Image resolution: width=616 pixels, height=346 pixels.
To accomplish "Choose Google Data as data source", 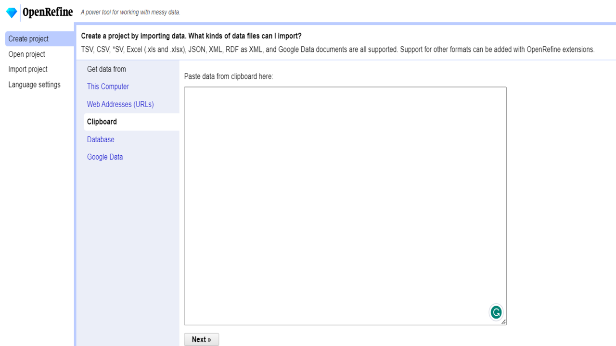I will pos(105,157).
